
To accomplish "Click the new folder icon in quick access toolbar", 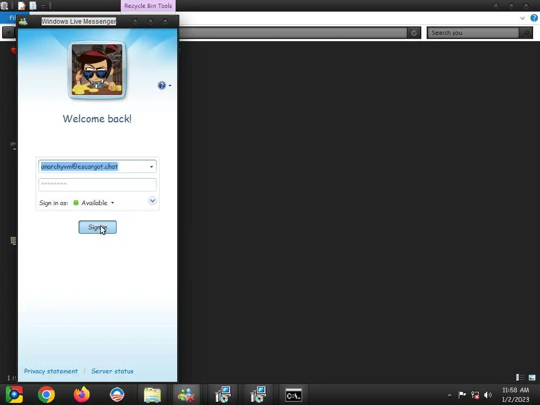I will coord(33,6).
